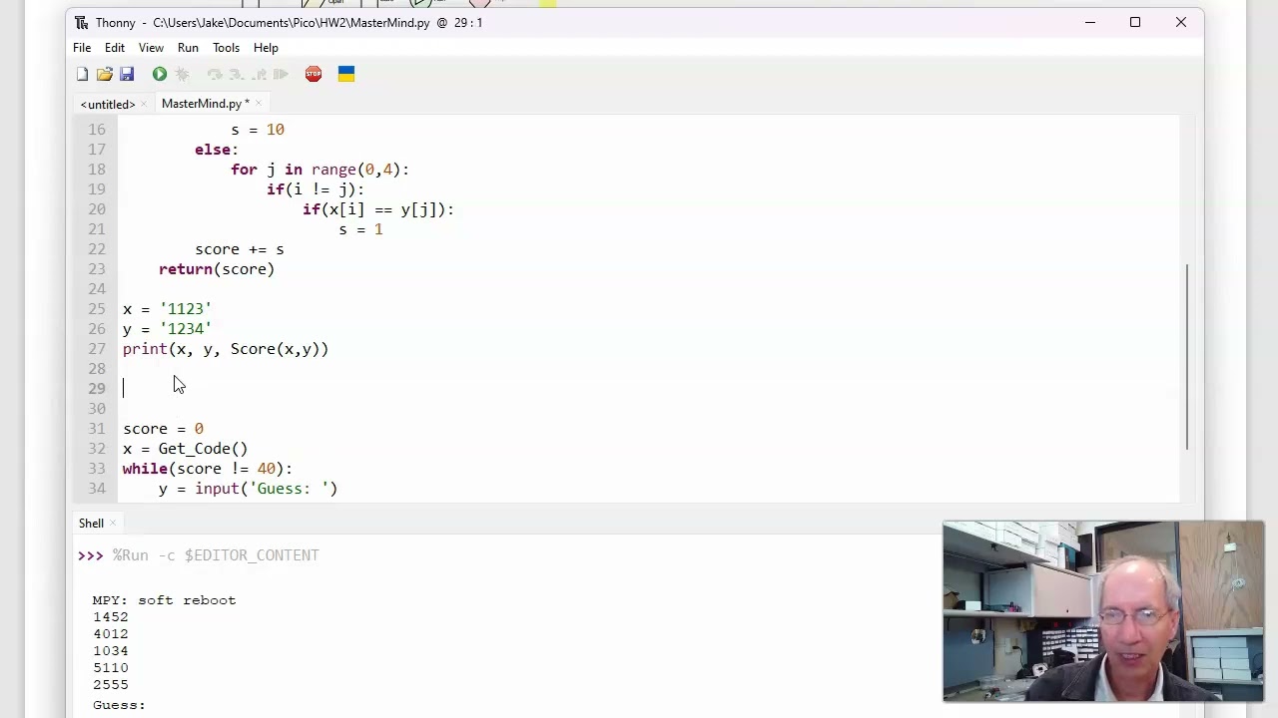Click the line x = Get_Code()

point(185,449)
